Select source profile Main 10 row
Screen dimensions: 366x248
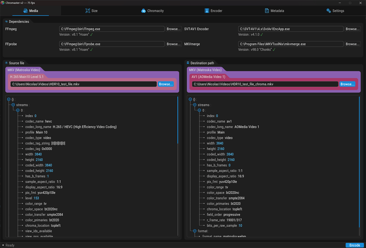pos(36,132)
